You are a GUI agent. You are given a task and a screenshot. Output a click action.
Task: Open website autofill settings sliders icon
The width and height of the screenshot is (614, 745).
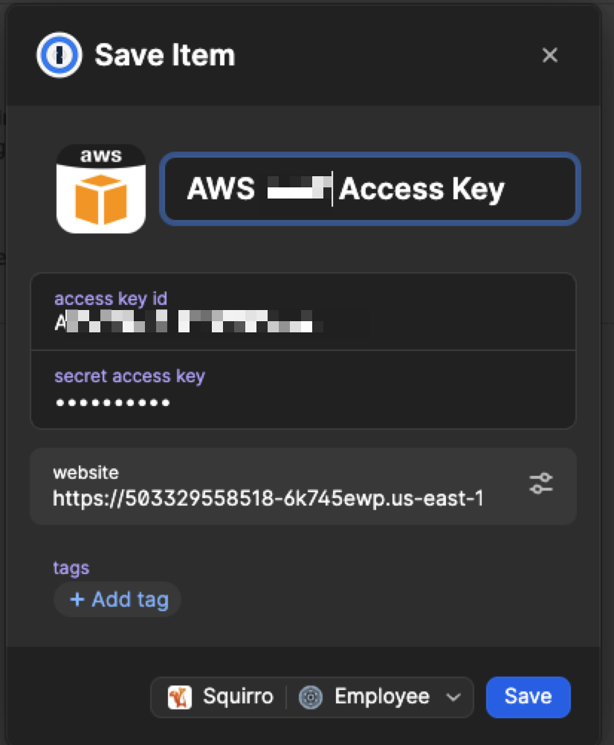(541, 484)
